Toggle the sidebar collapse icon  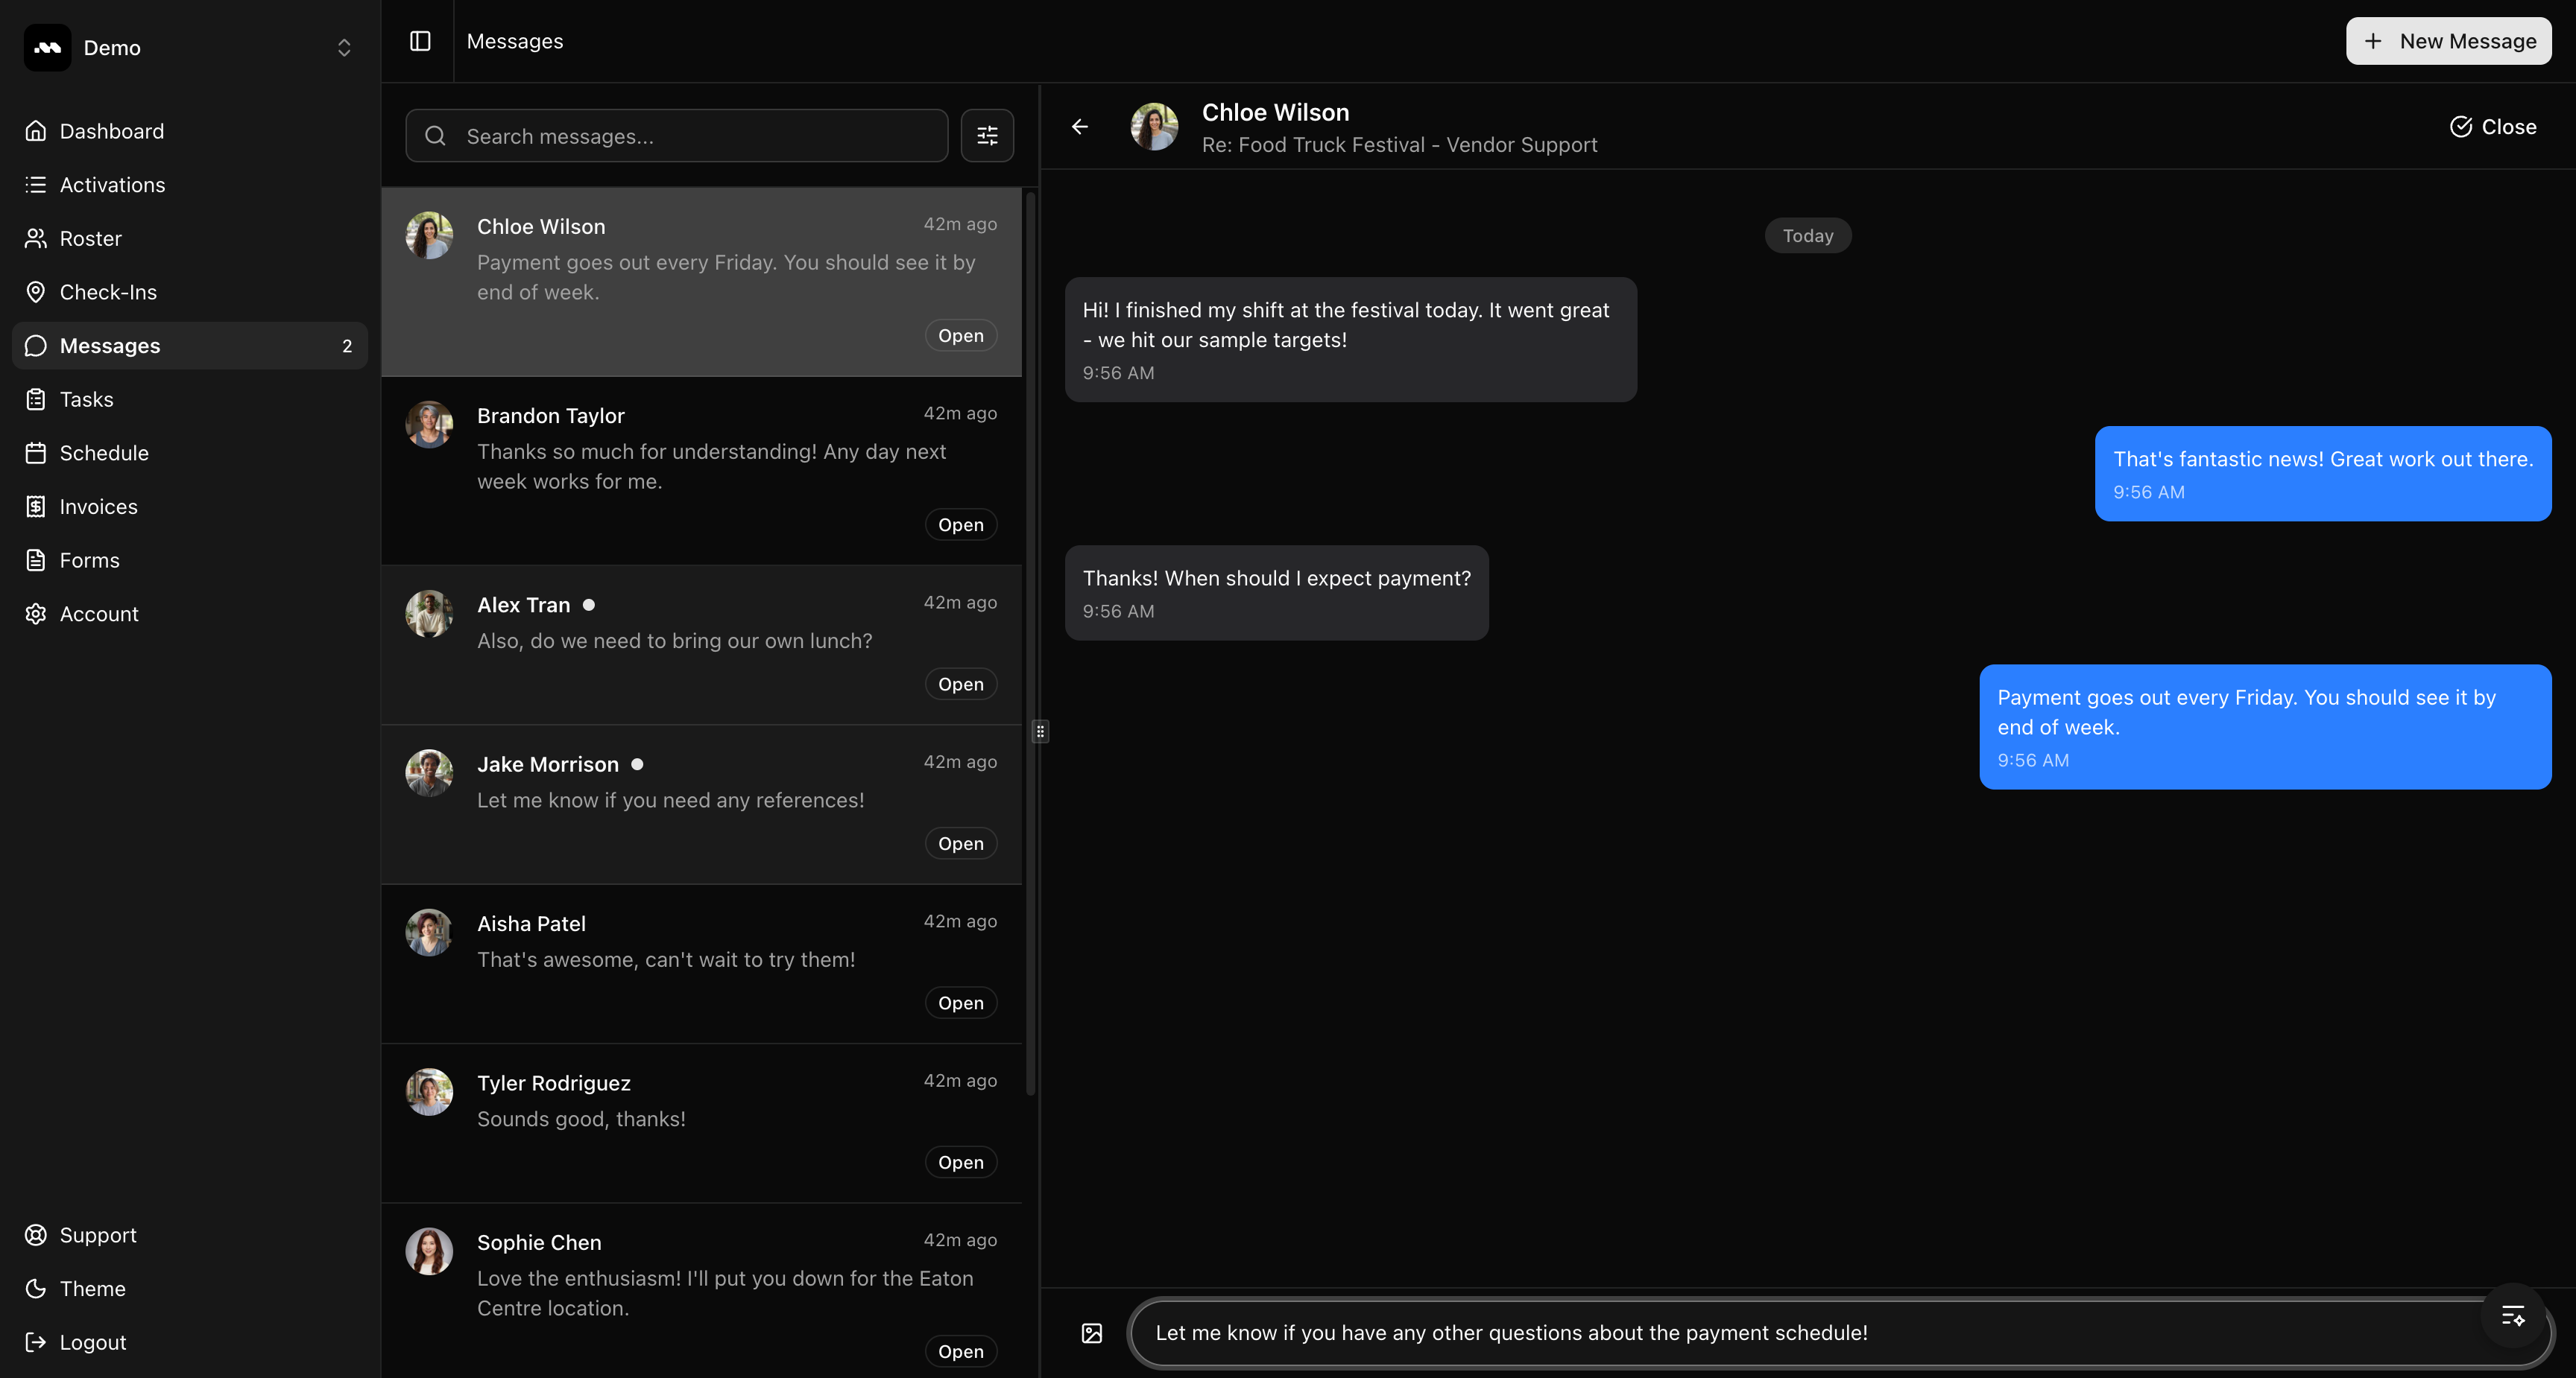click(420, 41)
